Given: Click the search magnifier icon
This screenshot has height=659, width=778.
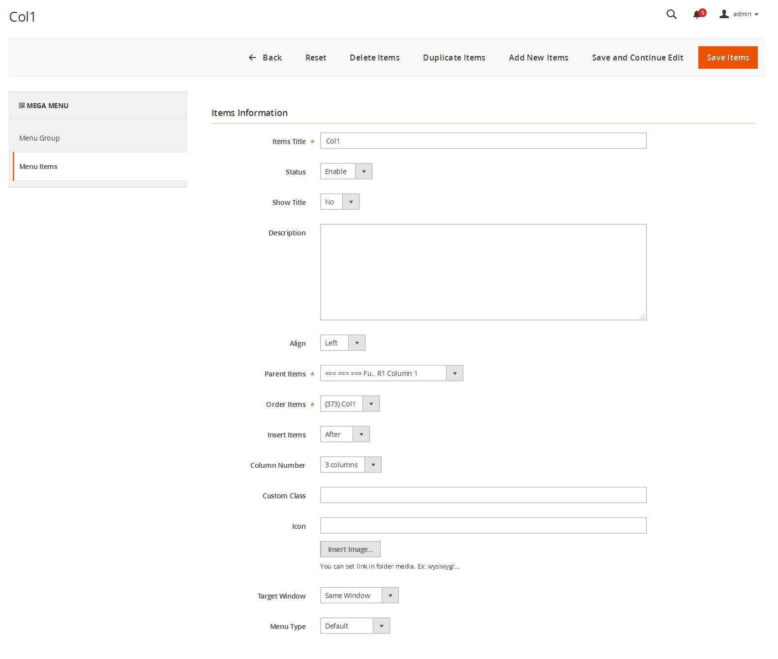Looking at the screenshot, I should (x=671, y=14).
